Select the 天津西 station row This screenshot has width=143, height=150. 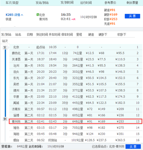click(x=76, y=59)
